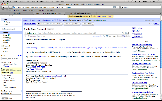
Task: Click the Give Gmail to input field
Action: point(11,96)
